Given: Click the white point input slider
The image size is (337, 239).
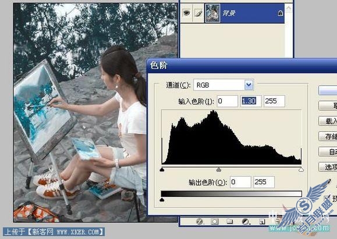Looking at the screenshot, I should pos(301,170).
